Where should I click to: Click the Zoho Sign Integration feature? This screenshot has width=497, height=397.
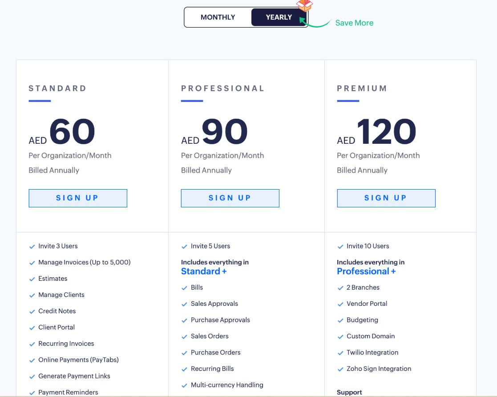coord(379,369)
